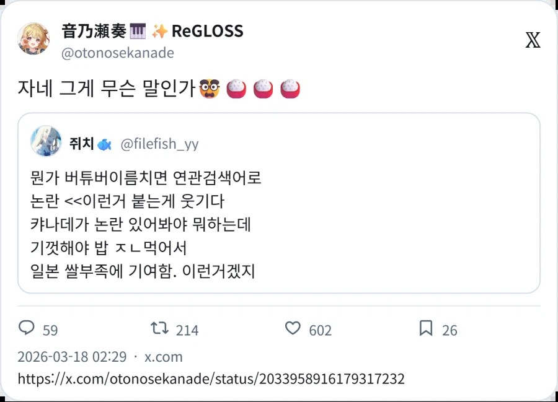The width and height of the screenshot is (558, 402).
Task: Open the x.com status URL link
Action: [211, 378]
